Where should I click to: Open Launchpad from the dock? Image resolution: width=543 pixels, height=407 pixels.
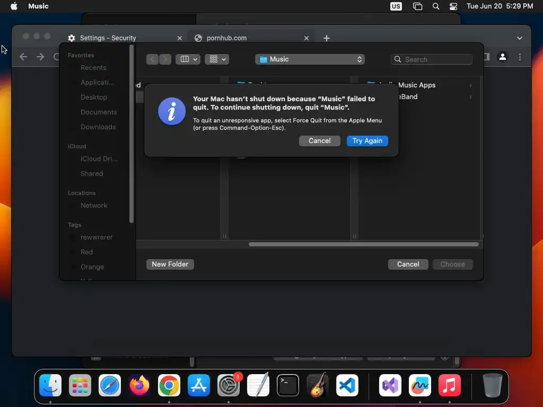pyautogui.click(x=80, y=385)
